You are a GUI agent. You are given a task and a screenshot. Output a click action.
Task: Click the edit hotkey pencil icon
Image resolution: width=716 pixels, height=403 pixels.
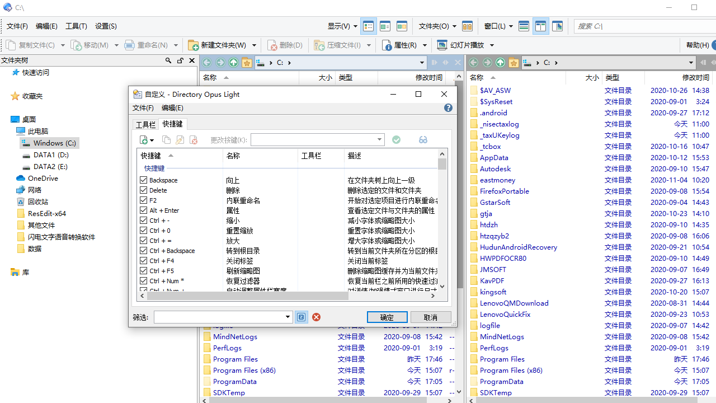coord(180,140)
